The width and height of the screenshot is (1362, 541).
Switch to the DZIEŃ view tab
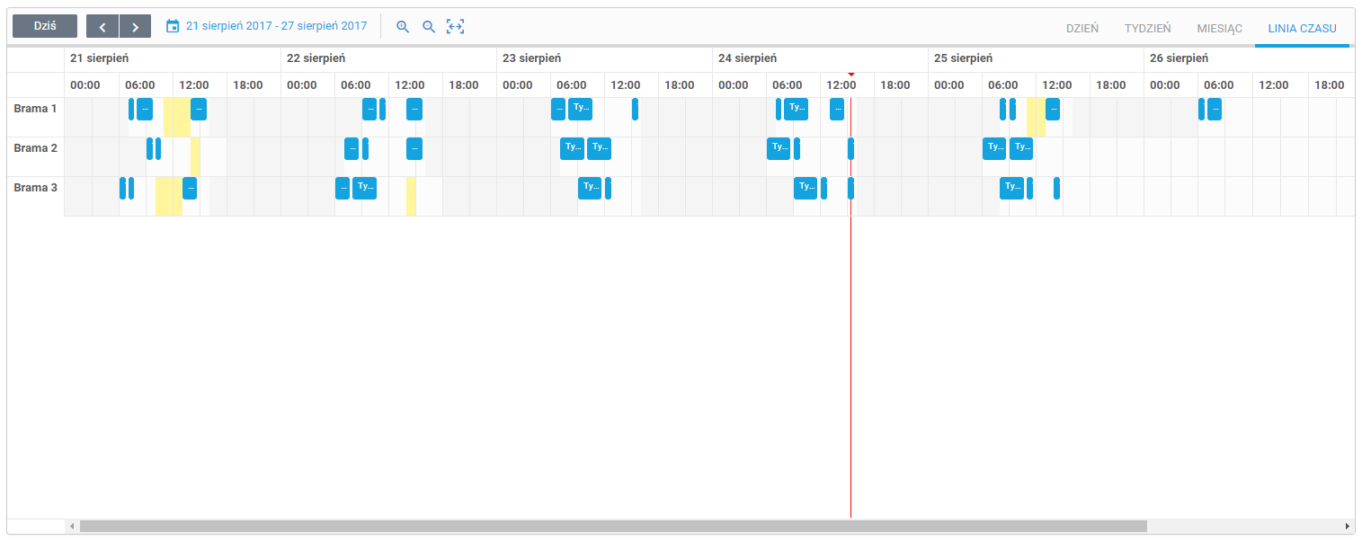pyautogui.click(x=1082, y=28)
